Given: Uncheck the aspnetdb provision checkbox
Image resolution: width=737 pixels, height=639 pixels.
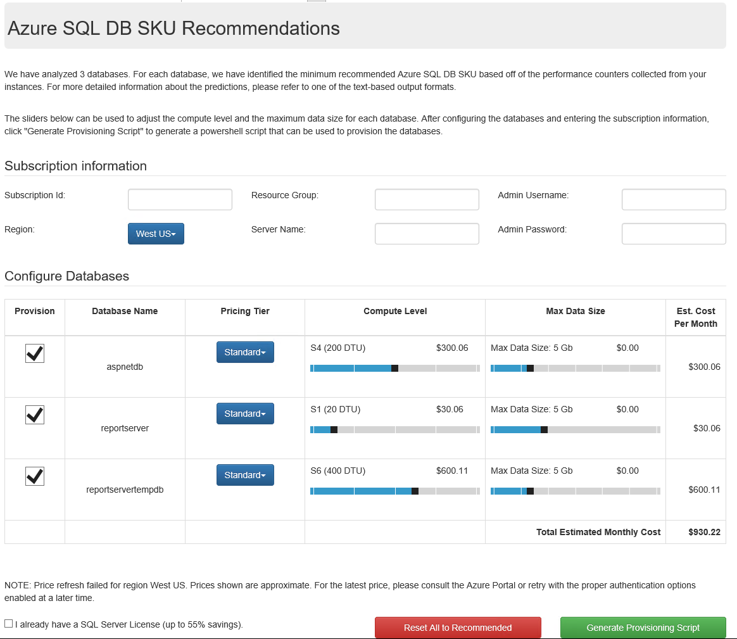Looking at the screenshot, I should 35,353.
